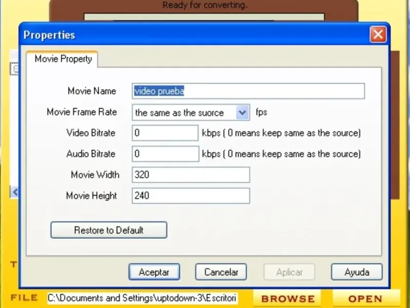Click the Ayuda help button
This screenshot has height=308, width=410.
coord(357,272)
